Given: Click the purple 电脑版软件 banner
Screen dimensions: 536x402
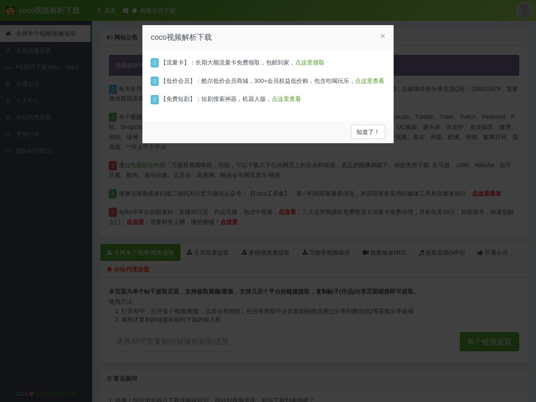Looking at the screenshot, I should (314, 65).
